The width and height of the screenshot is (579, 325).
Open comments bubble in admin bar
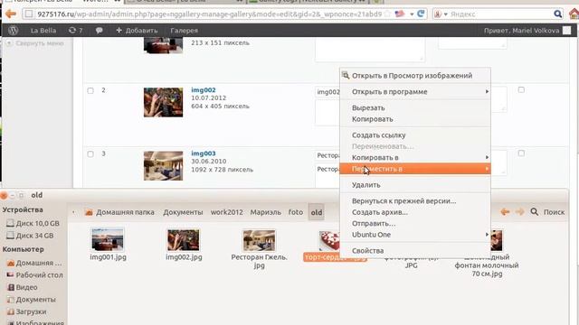point(99,30)
